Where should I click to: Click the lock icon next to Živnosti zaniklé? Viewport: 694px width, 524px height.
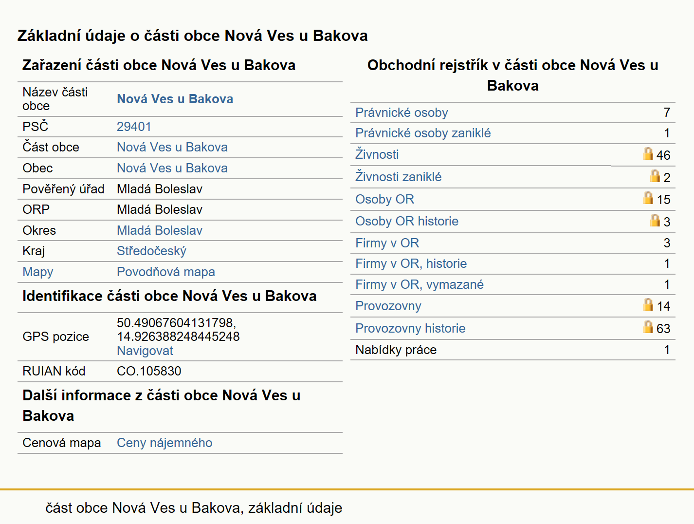(655, 176)
